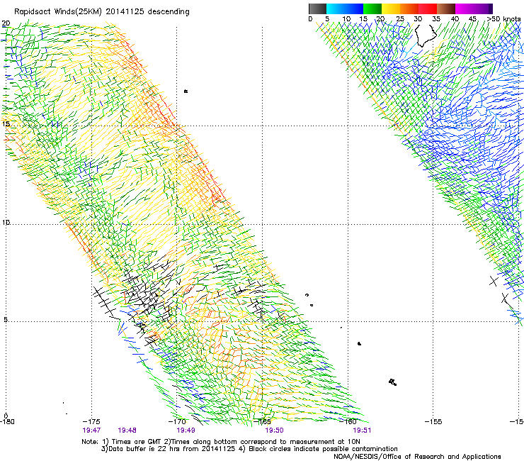Click the red 30-35 knots legend swatch
524x461 pixels.
click(428, 9)
